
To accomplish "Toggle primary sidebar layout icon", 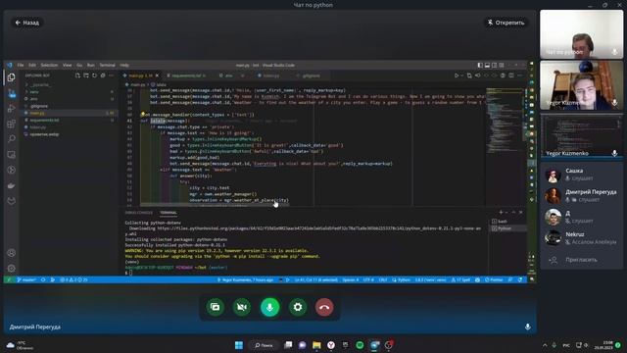I will [x=480, y=65].
